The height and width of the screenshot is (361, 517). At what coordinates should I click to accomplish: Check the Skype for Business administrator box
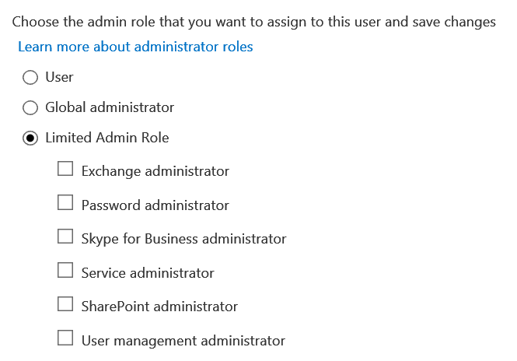66,237
